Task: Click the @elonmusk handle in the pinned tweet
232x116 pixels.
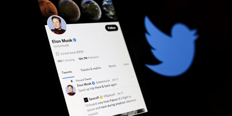Action: [103, 81]
